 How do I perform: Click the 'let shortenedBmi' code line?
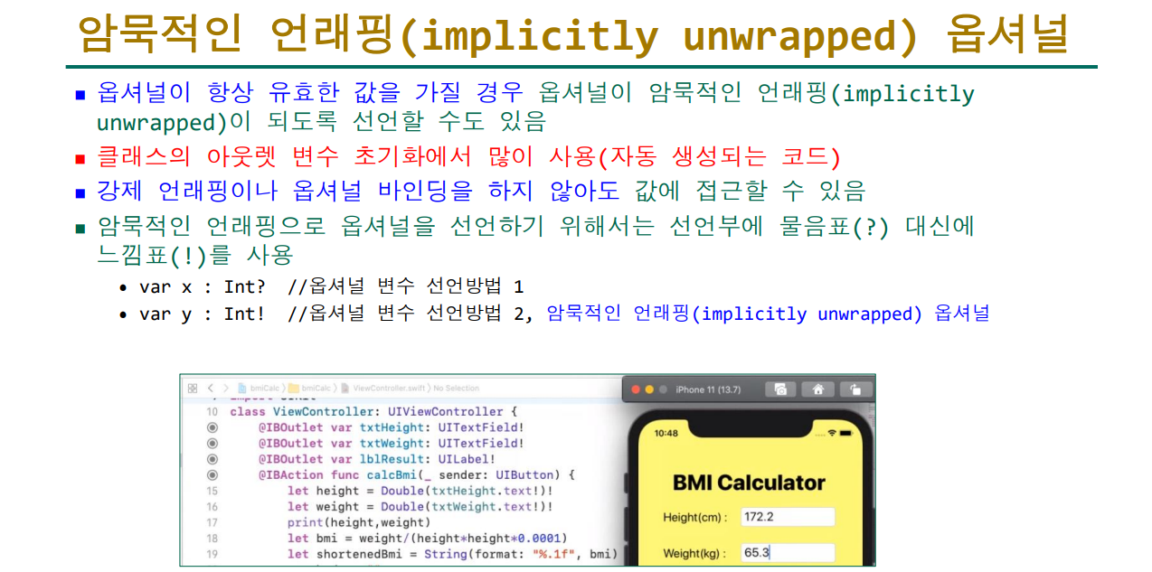[452, 554]
